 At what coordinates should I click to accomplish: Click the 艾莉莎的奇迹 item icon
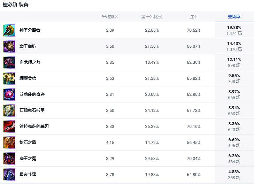(x=9, y=94)
